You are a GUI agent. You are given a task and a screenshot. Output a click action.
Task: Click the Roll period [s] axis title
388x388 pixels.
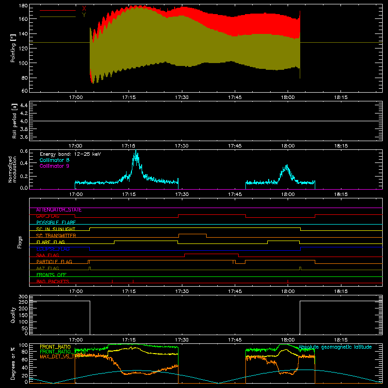15,121
